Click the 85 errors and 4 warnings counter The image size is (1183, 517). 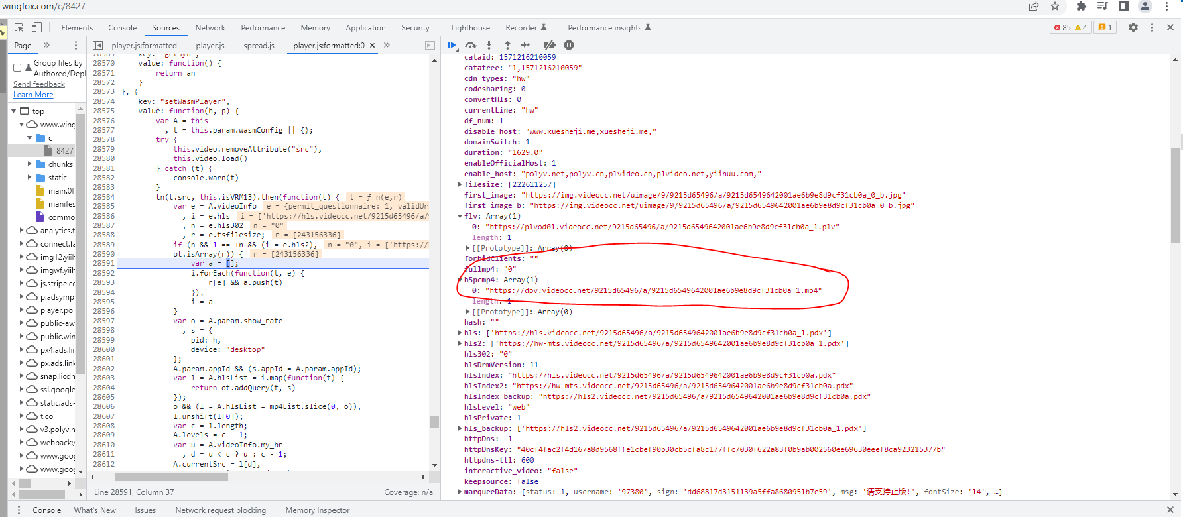pos(1070,27)
